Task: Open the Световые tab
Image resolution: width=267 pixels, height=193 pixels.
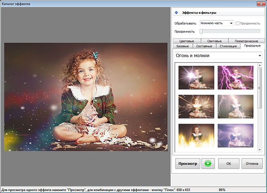Action: coord(215,41)
